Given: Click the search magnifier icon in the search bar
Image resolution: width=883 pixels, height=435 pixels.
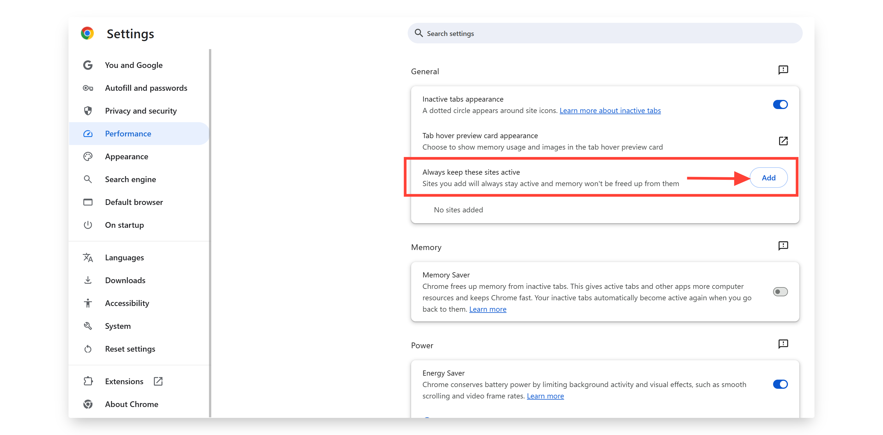Looking at the screenshot, I should coord(419,33).
